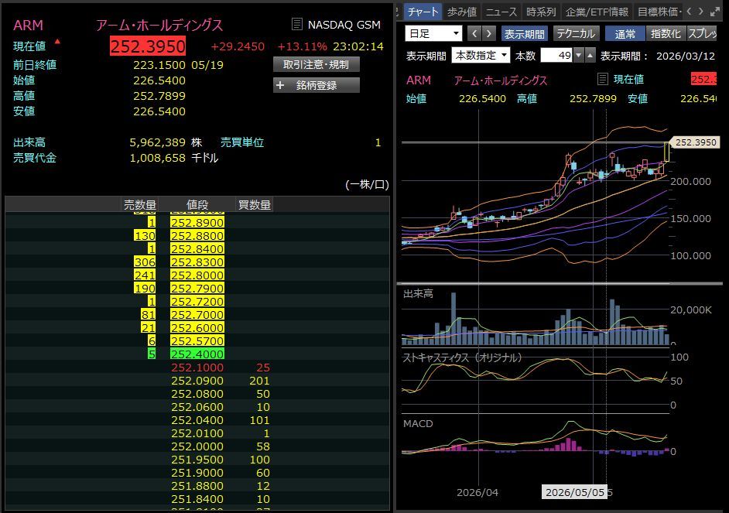
Task: Select ask price 252.7900
Action: click(x=197, y=288)
